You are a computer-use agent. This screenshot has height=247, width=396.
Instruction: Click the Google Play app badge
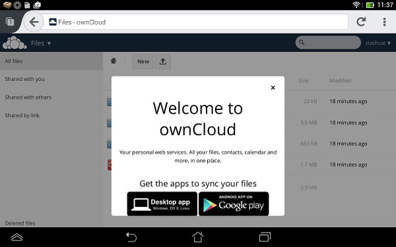(234, 204)
